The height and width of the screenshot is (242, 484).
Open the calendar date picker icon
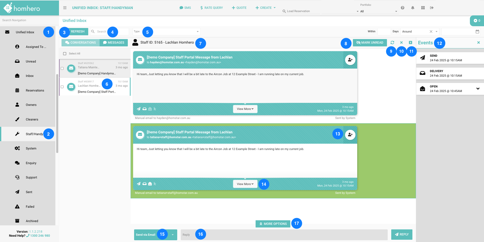coord(477,32)
